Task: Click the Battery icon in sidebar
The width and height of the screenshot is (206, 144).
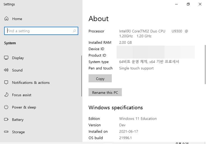Action: 6,119
